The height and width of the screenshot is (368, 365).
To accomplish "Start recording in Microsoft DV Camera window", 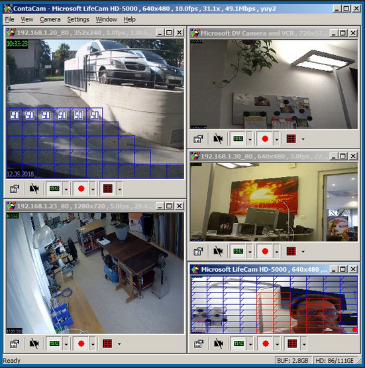I will pos(265,139).
